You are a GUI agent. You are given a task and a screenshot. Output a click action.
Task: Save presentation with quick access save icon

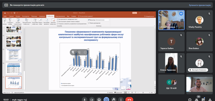5,13
